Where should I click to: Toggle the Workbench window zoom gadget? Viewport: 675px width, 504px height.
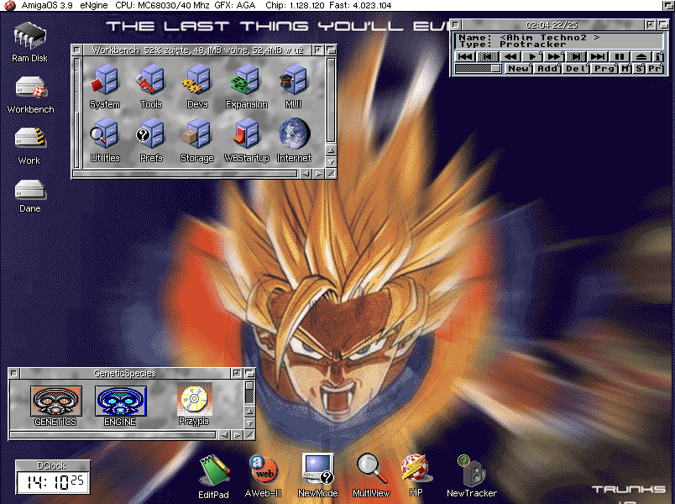[318, 50]
